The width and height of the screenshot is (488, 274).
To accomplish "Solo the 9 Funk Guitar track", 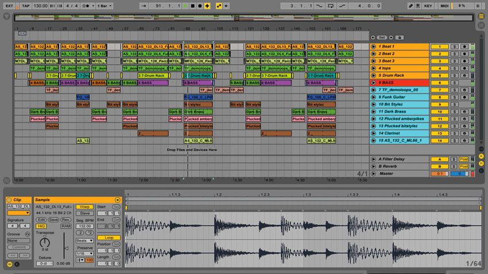I will coord(454,97).
